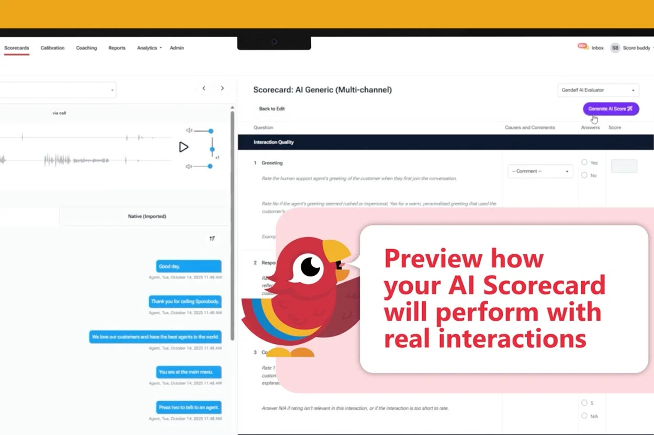Select the Native (Imported) tab
The width and height of the screenshot is (654, 435).
147,216
